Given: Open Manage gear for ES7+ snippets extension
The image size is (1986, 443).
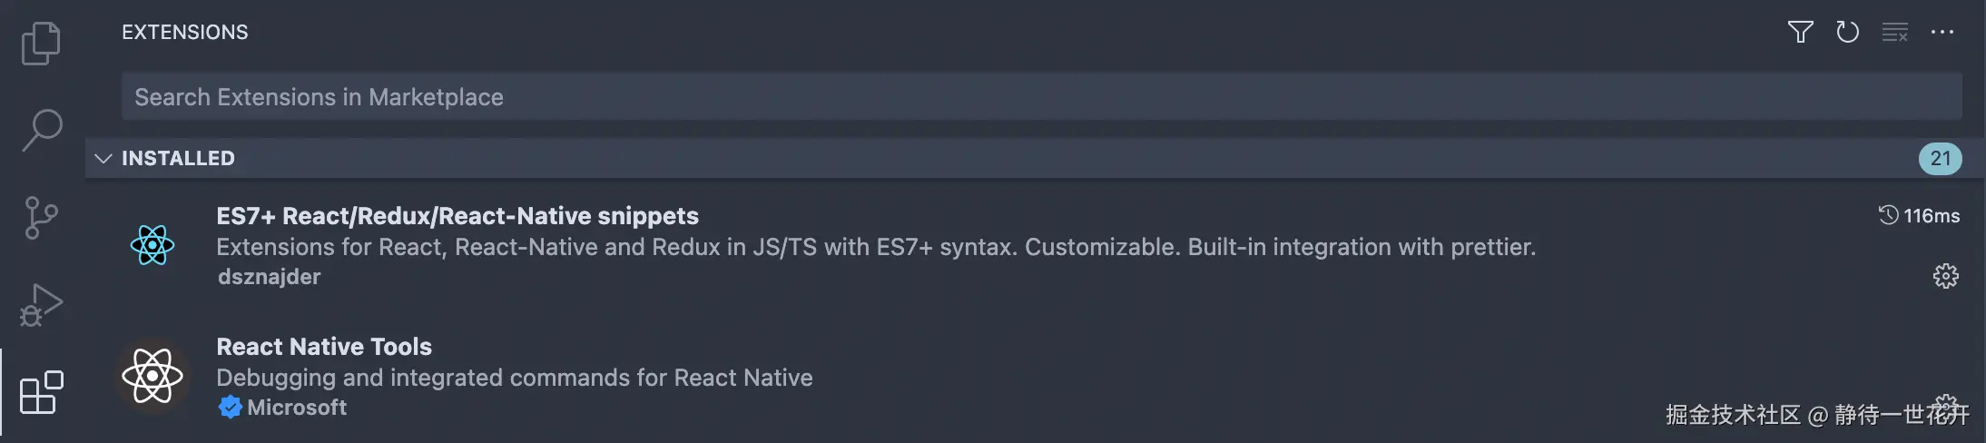Looking at the screenshot, I should [1945, 276].
